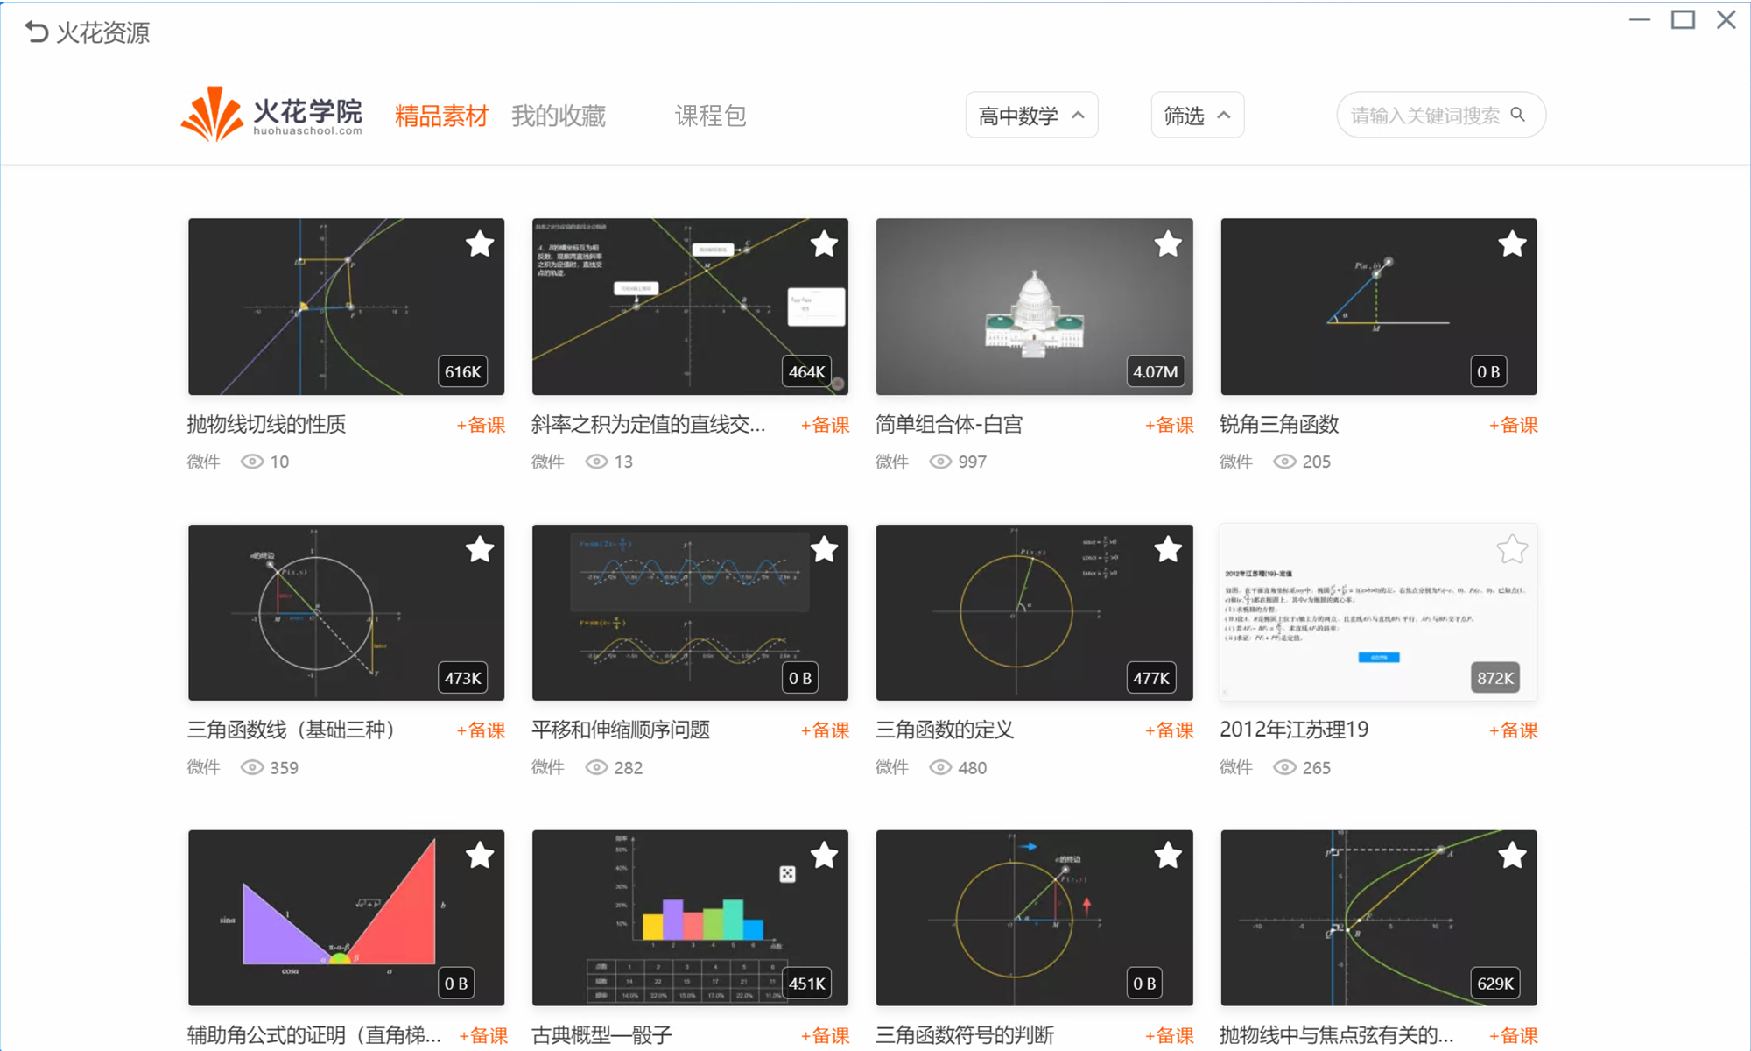Toggle favorite star on 抛物线切线的性质
1751x1051 pixels.
pyautogui.click(x=480, y=244)
